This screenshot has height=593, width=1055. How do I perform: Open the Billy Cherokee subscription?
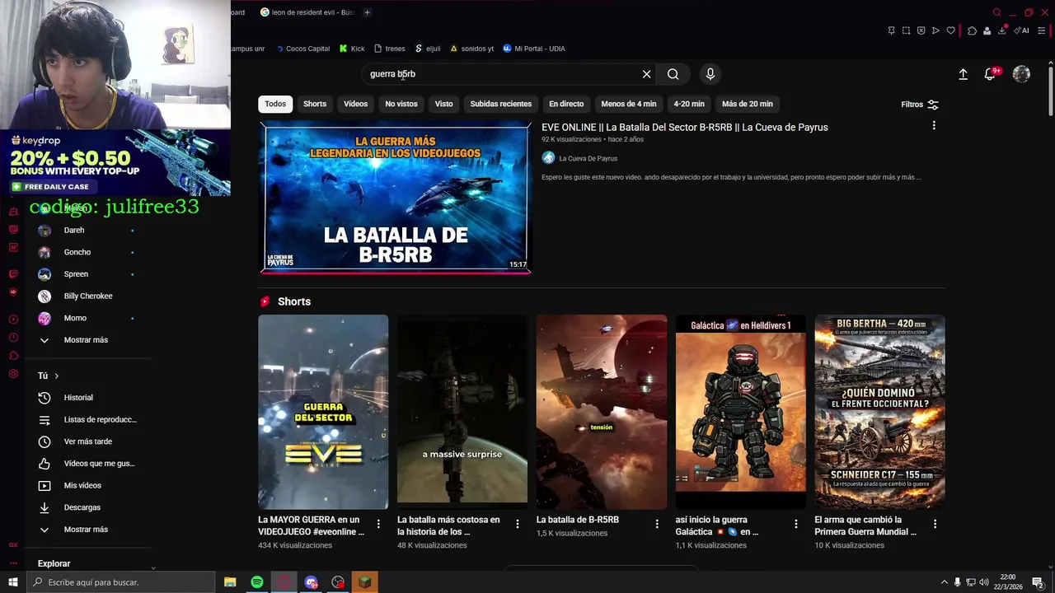(x=87, y=296)
